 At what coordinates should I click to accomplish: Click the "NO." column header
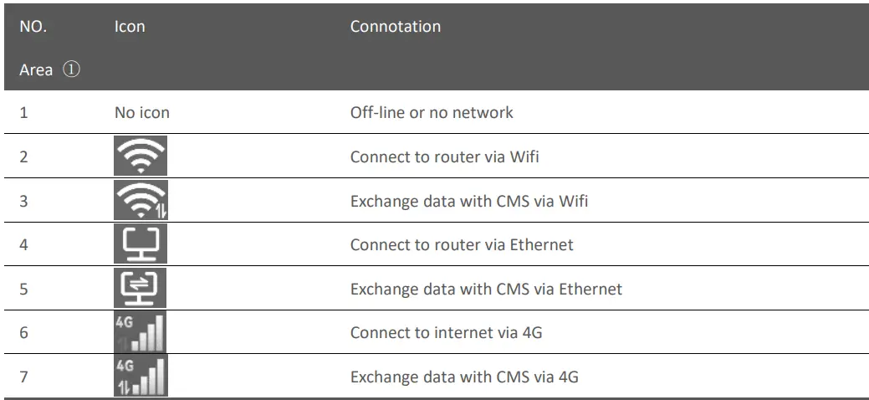pos(33,27)
